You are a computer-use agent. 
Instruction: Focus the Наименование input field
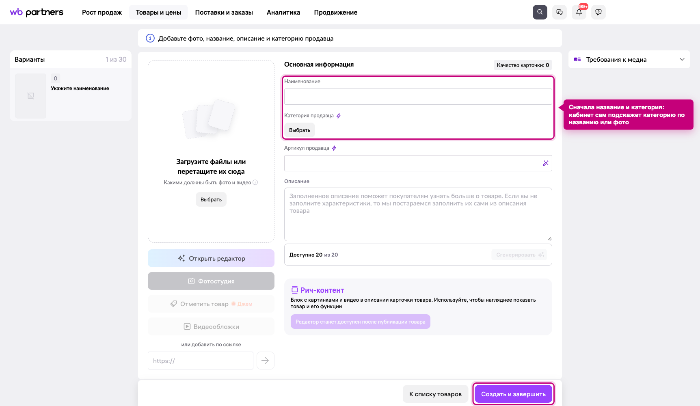pyautogui.click(x=418, y=97)
